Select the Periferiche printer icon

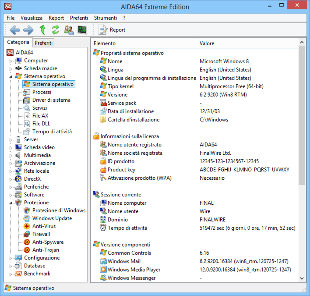(x=18, y=187)
